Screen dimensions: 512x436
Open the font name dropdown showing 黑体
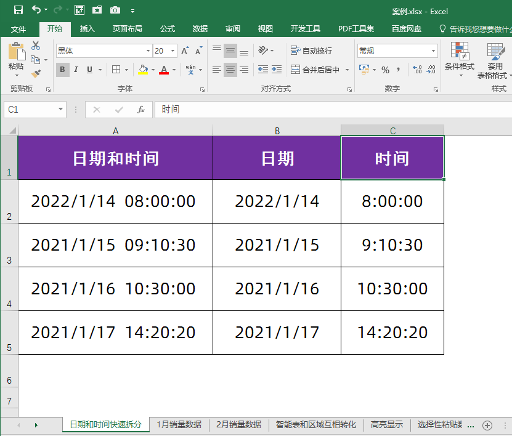tap(148, 51)
